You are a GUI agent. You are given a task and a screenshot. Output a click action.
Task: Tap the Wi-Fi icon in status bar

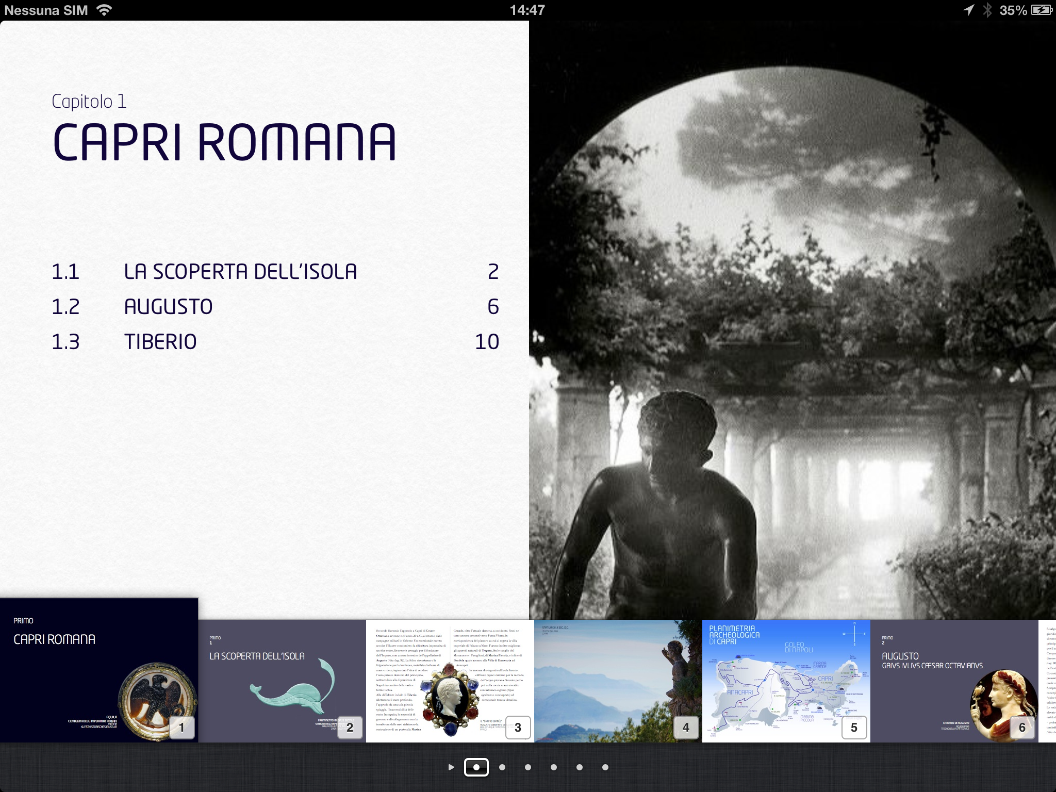point(104,10)
